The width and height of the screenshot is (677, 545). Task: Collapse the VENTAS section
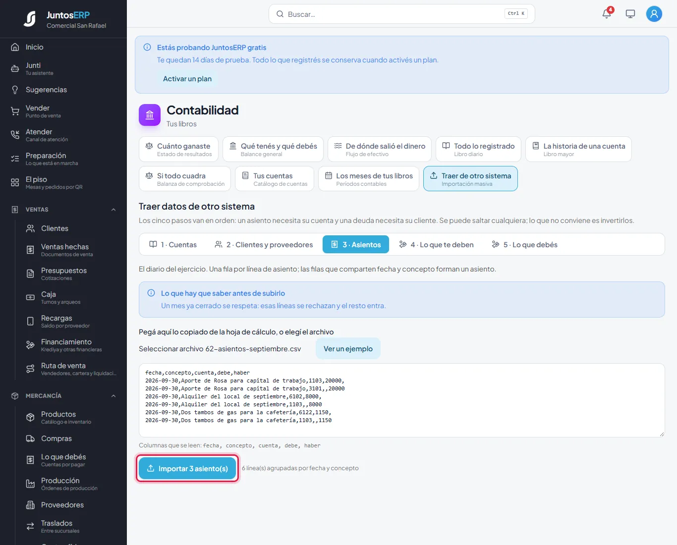tap(63, 210)
